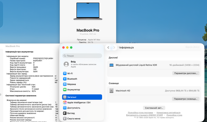The image size is (207, 122).
Task: Click the Hibernate Mode row
Action: tap(33, 115)
